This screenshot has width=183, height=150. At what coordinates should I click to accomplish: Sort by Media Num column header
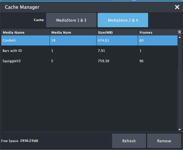tap(73, 32)
